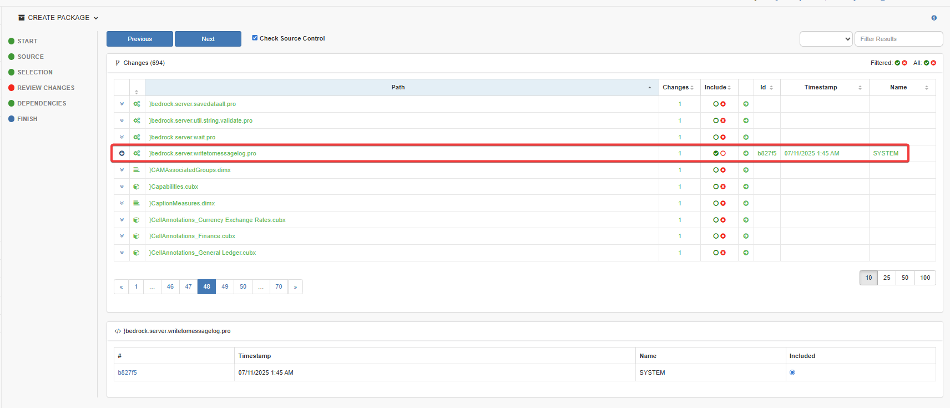Click into the Filter Results field

coord(898,39)
